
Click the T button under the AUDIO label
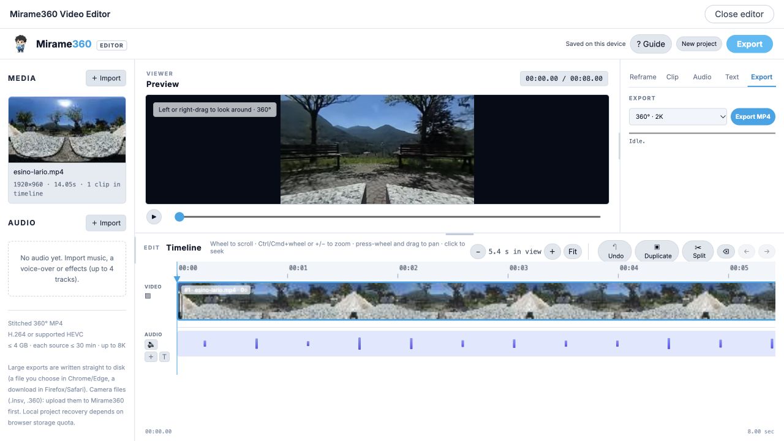pos(164,356)
